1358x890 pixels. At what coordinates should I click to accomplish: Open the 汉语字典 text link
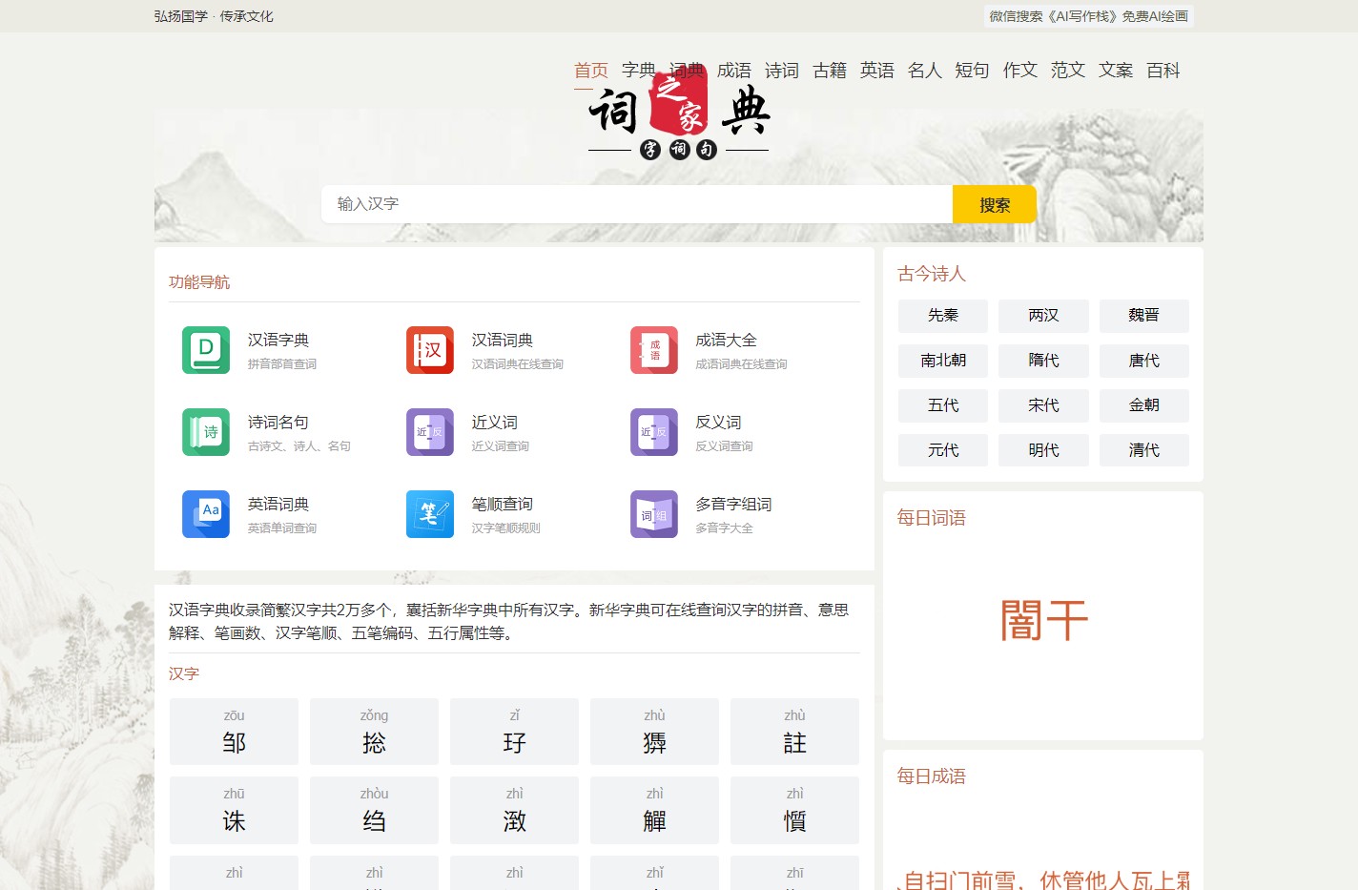(278, 340)
